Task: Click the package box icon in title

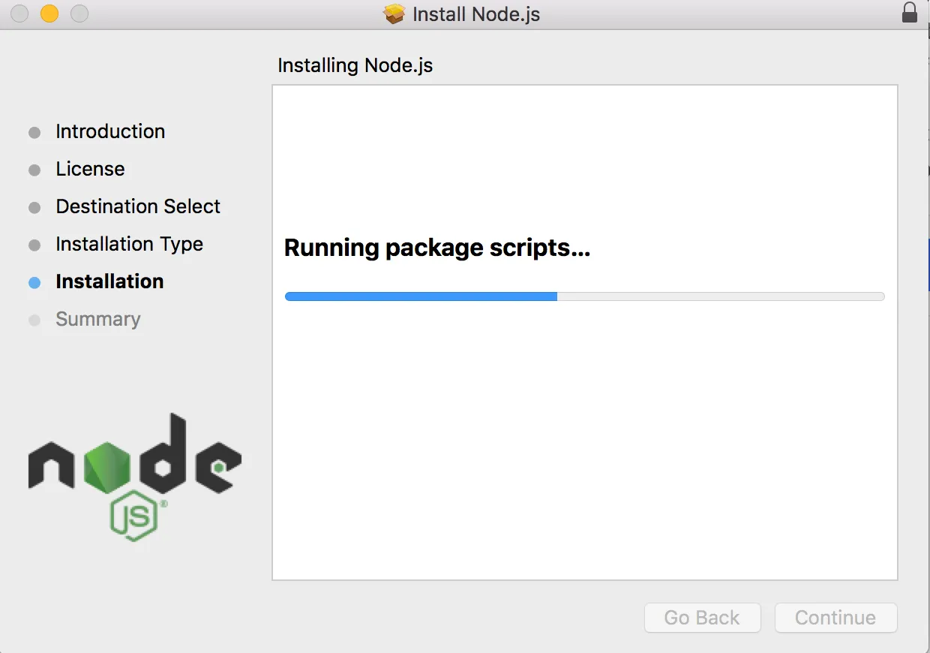Action: [x=394, y=14]
